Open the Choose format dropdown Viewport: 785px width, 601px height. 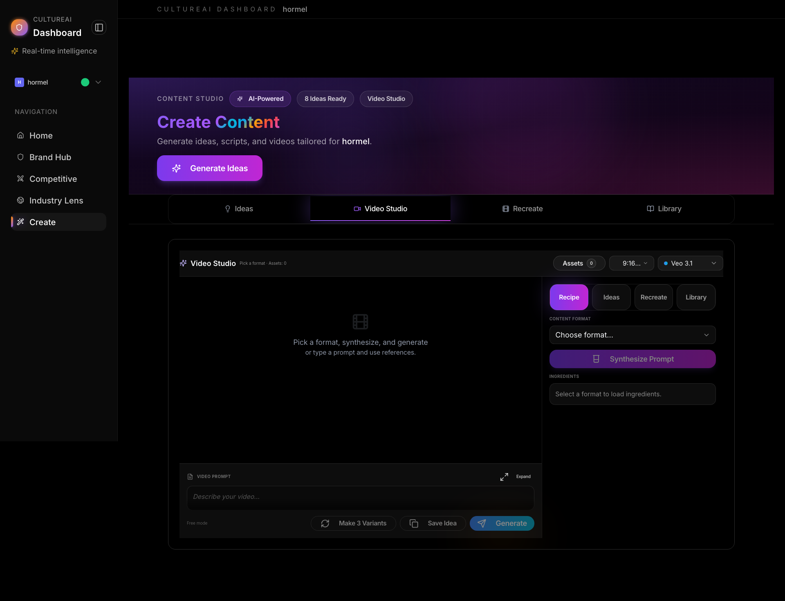point(632,335)
